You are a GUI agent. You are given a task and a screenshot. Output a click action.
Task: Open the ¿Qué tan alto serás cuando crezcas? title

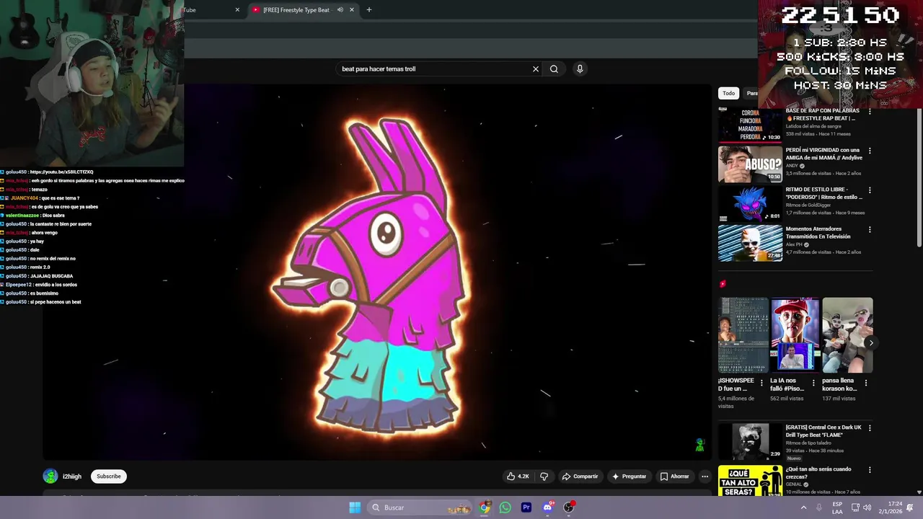click(818, 473)
